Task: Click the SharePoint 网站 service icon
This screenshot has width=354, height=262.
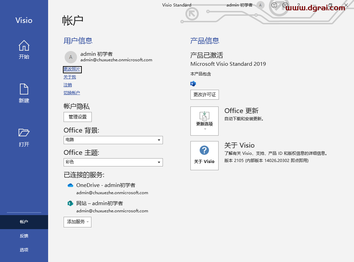Action: [x=70, y=203]
